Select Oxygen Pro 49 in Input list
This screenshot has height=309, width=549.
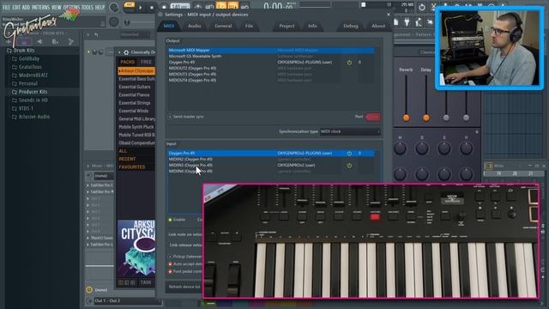(x=270, y=153)
